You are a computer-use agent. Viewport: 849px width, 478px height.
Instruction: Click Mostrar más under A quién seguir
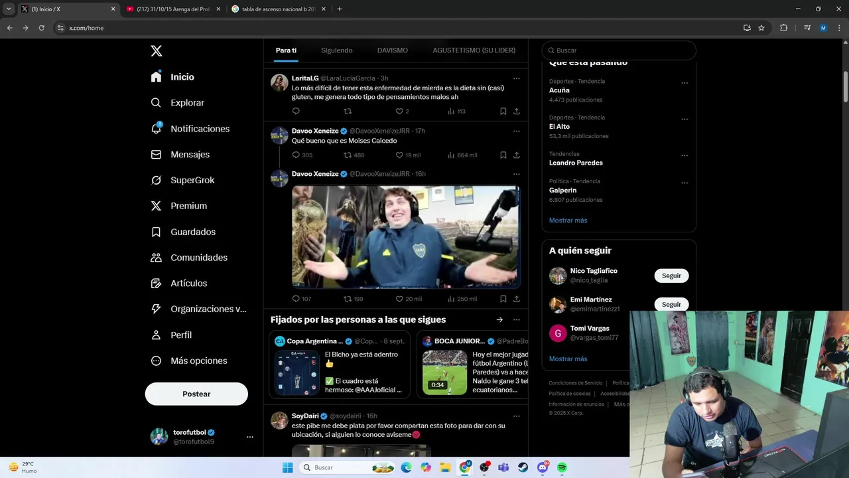tap(568, 359)
